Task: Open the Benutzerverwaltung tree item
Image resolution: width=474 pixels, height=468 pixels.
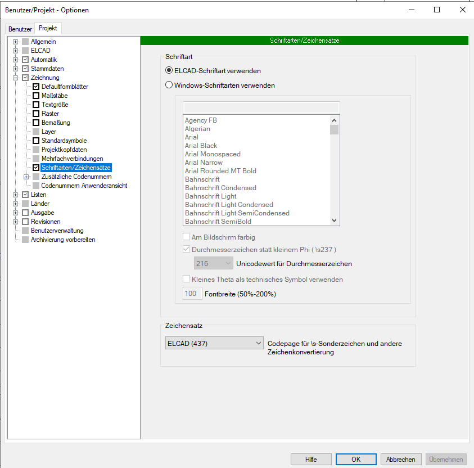Action: tap(57, 231)
